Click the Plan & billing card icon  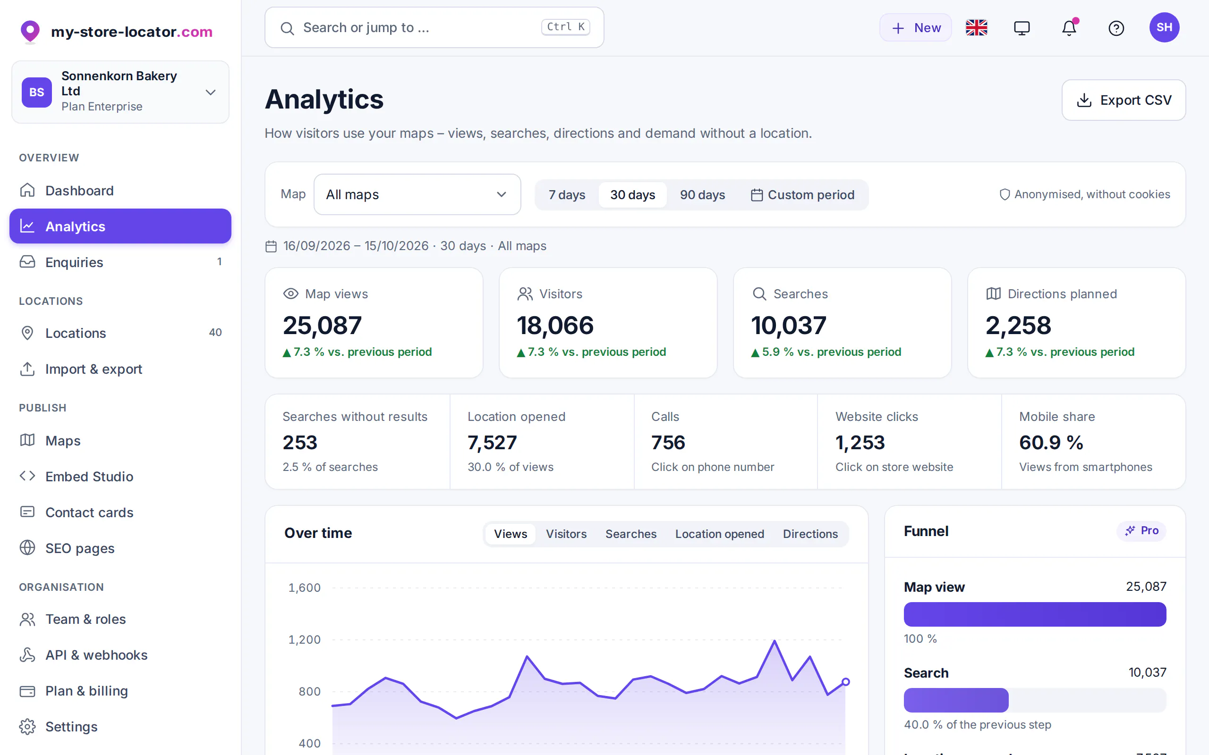coord(27,691)
